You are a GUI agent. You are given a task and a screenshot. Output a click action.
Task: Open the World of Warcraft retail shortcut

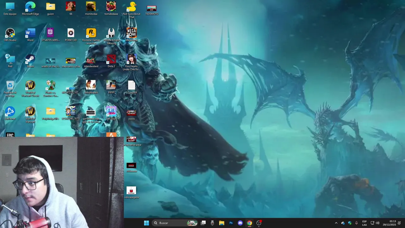tap(30, 115)
